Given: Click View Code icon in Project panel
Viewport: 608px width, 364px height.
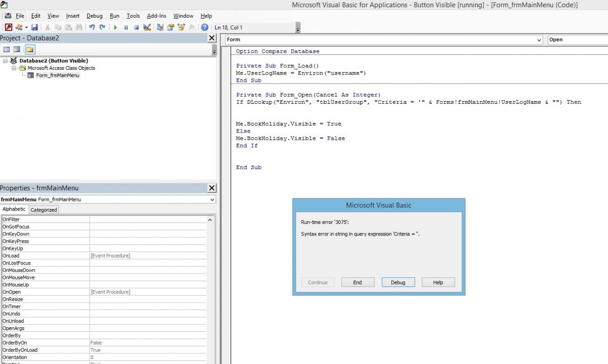Looking at the screenshot, I should tap(7, 50).
